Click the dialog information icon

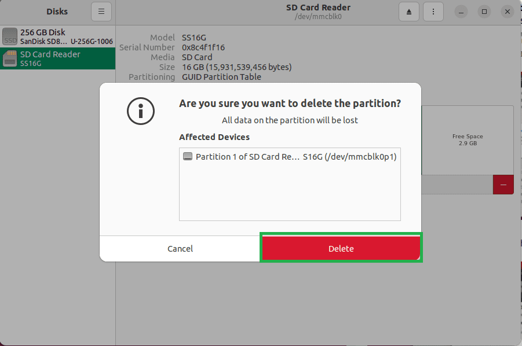(140, 111)
